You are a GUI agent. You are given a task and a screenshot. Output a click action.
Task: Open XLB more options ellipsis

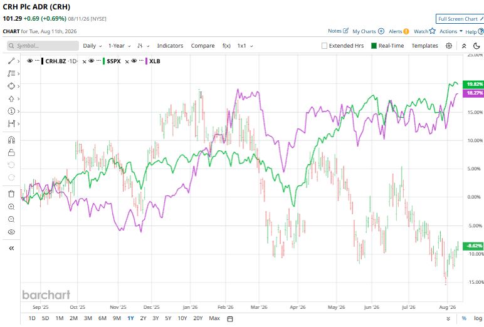[141, 61]
